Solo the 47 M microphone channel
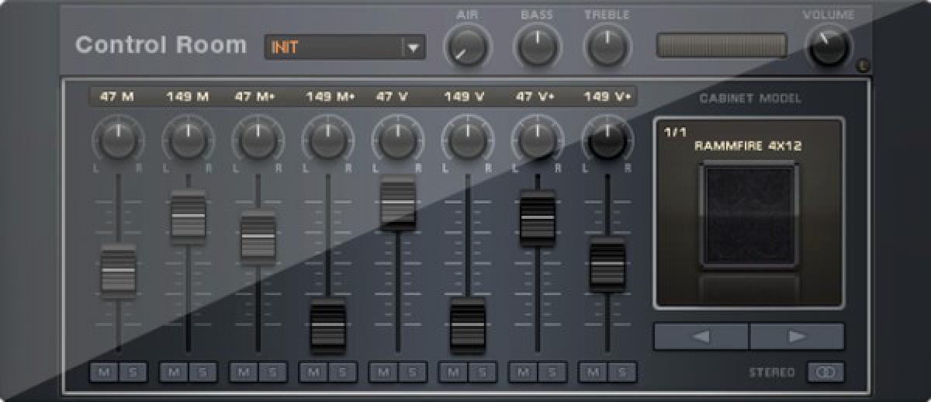The height and width of the screenshot is (402, 931). (x=132, y=373)
